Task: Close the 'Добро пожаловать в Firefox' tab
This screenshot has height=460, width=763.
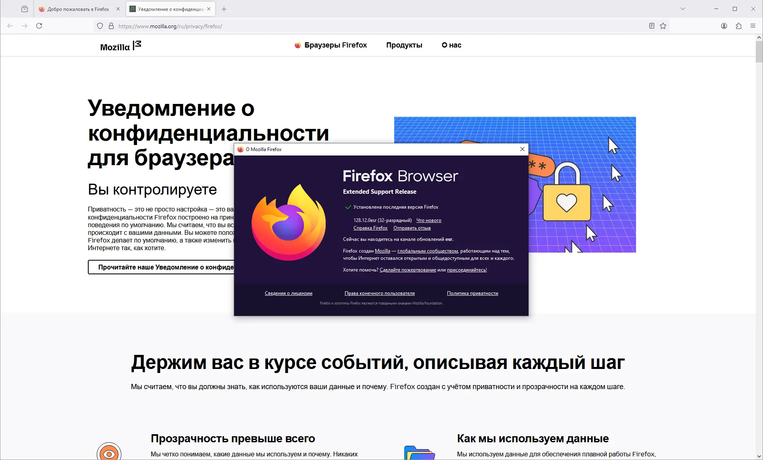Action: [118, 9]
